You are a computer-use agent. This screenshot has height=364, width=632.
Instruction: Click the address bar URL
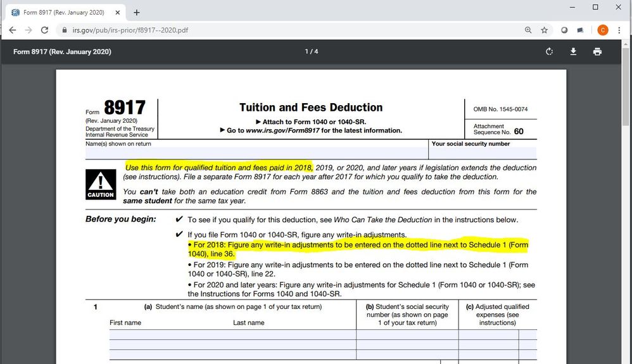click(x=130, y=30)
